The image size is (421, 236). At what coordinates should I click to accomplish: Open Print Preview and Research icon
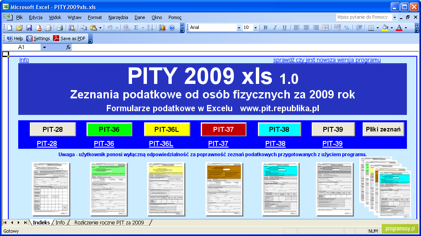click(72, 28)
